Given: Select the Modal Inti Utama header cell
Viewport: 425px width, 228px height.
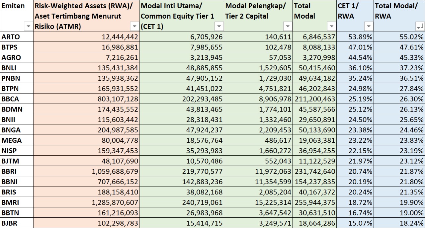Looking at the screenshot, I should (182, 16).
